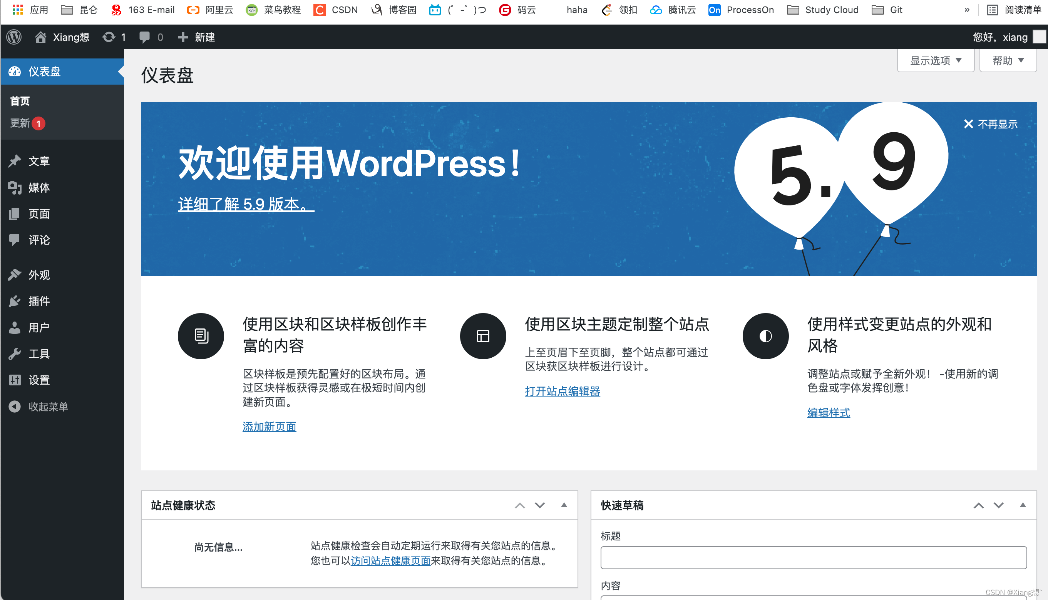Click the 媒体 media icon
Image resolution: width=1048 pixels, height=600 pixels.
(x=14, y=187)
